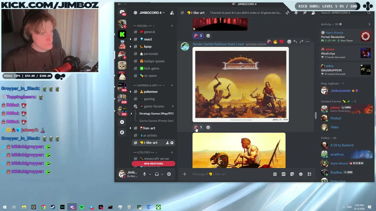Open the personals channel

coord(153,54)
